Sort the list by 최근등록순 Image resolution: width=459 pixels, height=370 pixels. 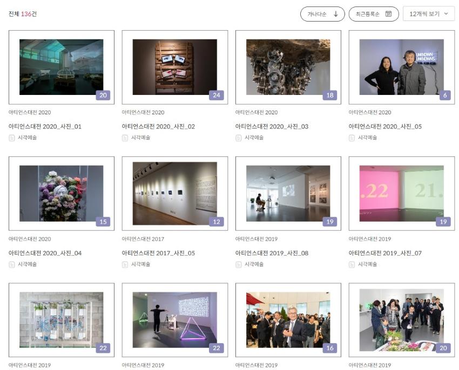click(x=367, y=14)
